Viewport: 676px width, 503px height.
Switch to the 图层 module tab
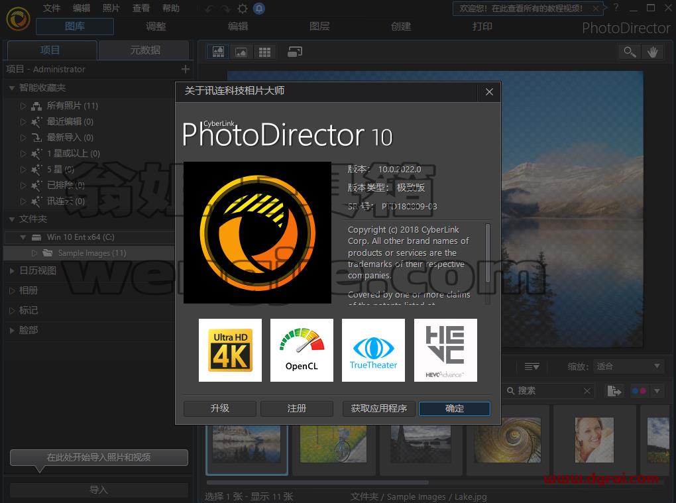pyautogui.click(x=319, y=27)
